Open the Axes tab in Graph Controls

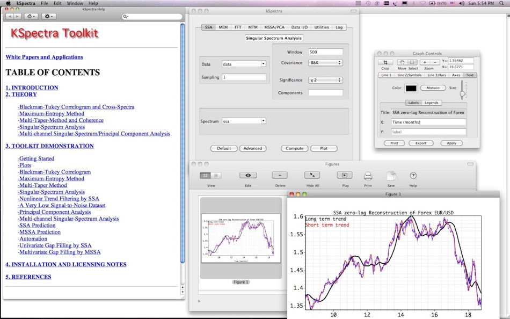[456, 75]
